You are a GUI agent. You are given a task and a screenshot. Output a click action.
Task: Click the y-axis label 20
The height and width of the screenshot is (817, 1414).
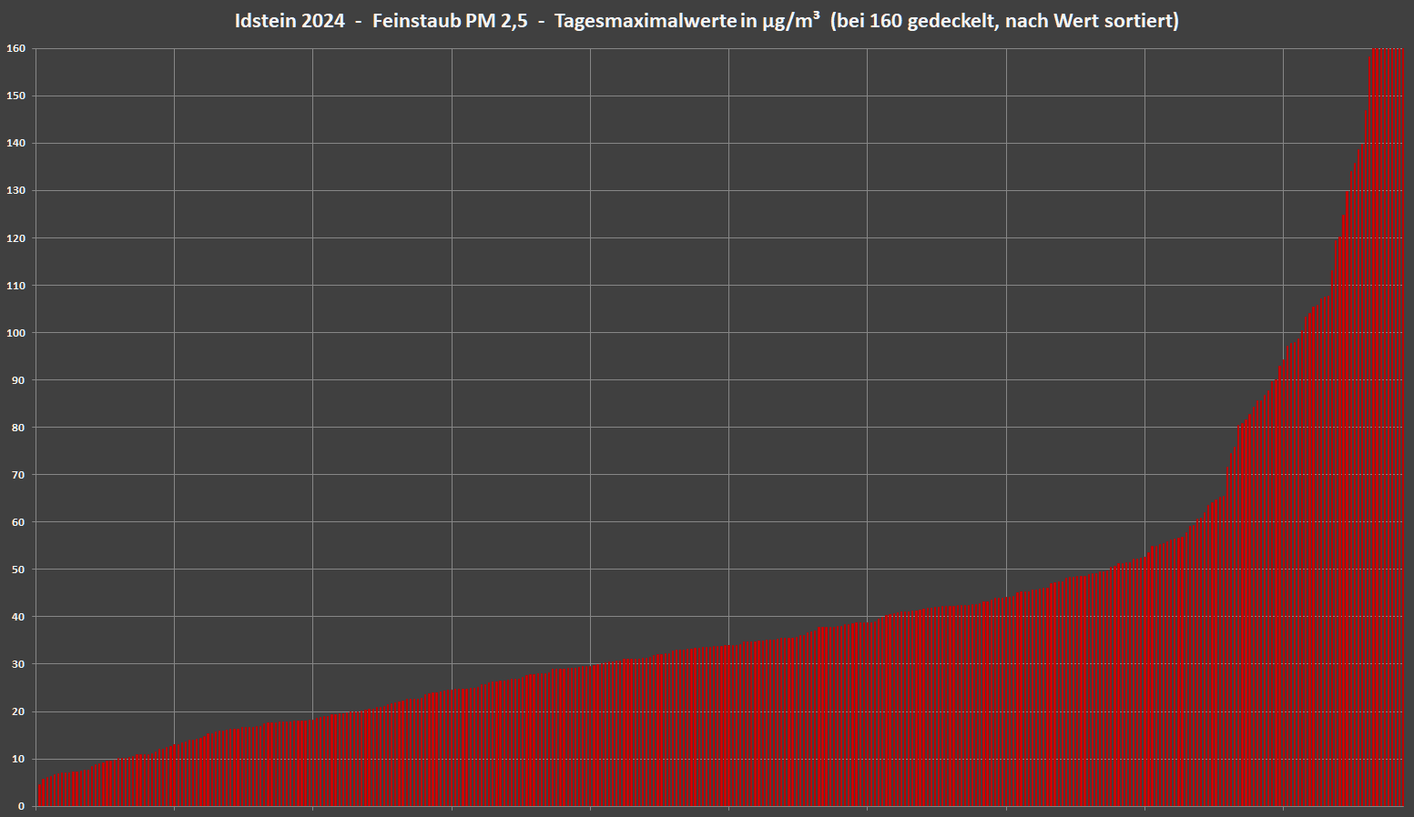coord(18,711)
